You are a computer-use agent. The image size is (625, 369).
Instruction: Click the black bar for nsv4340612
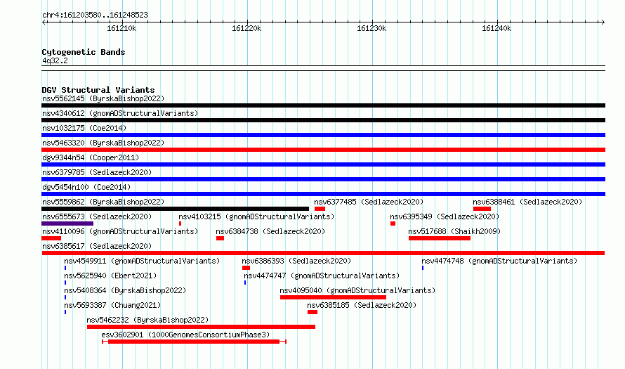323,120
